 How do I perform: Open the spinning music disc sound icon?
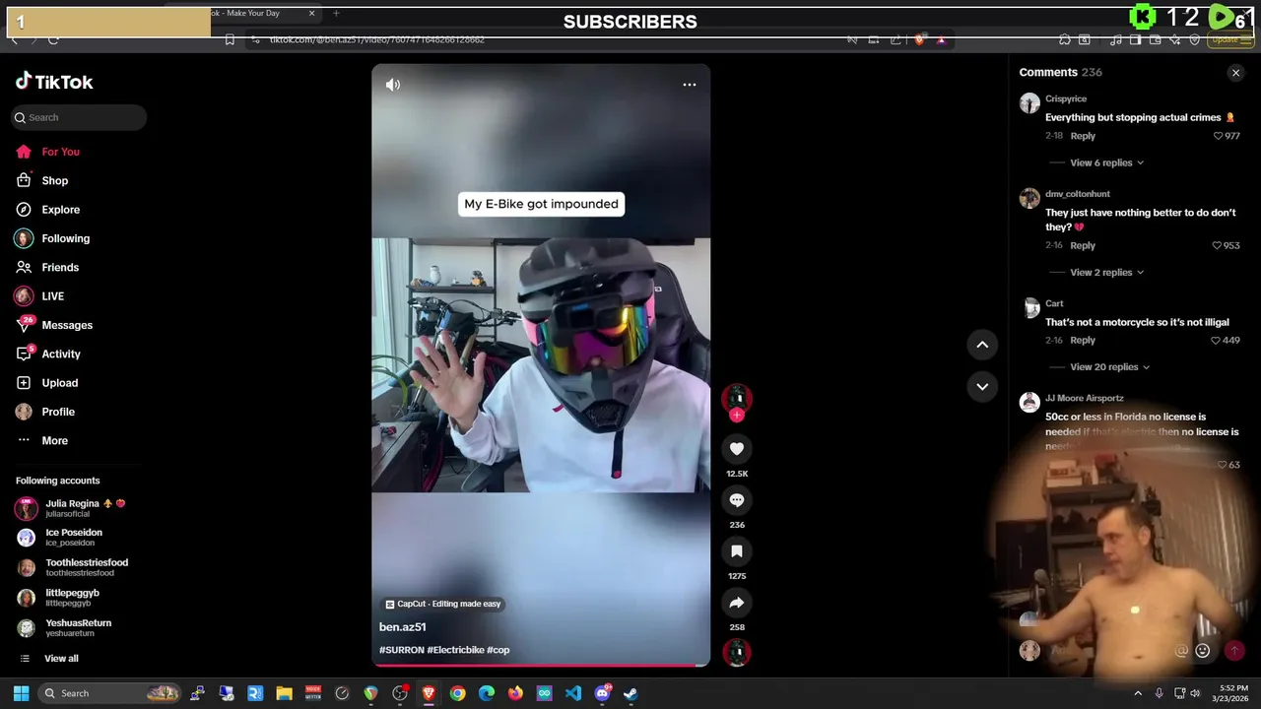pos(737,652)
